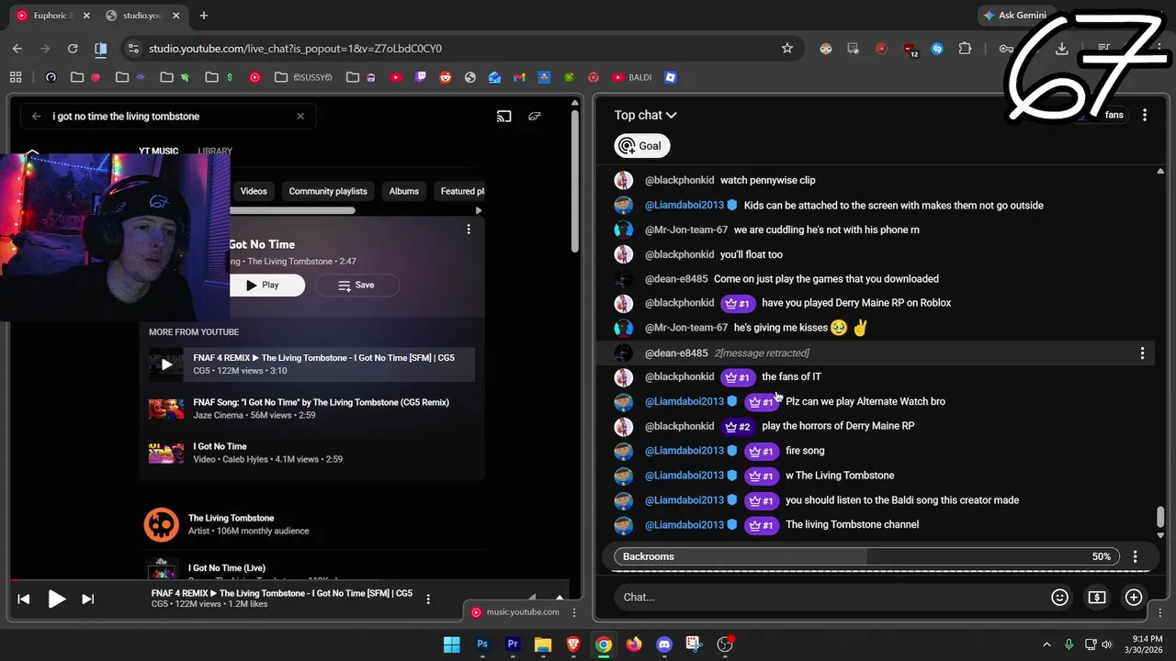The image size is (1176, 661).
Task: Switch to the YT MUSIC tab
Action: click(x=159, y=151)
